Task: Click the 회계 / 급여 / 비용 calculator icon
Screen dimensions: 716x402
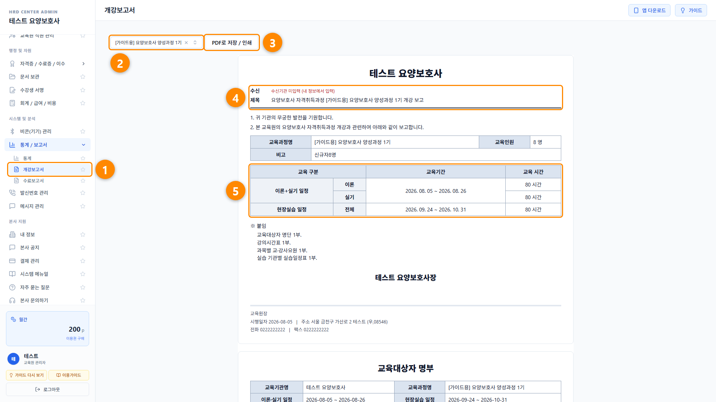Action: [x=12, y=103]
